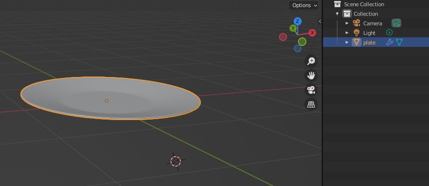The width and height of the screenshot is (429, 186).
Task: Click the red X axis gizmo ball
Action: coord(312,33)
